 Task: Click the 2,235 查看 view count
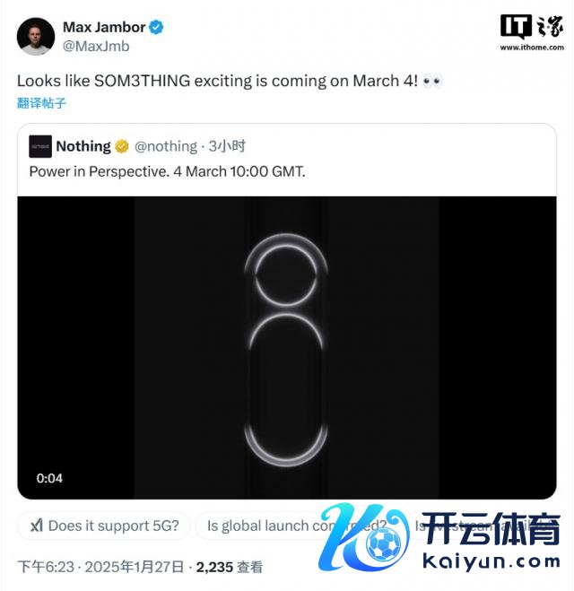point(229,567)
